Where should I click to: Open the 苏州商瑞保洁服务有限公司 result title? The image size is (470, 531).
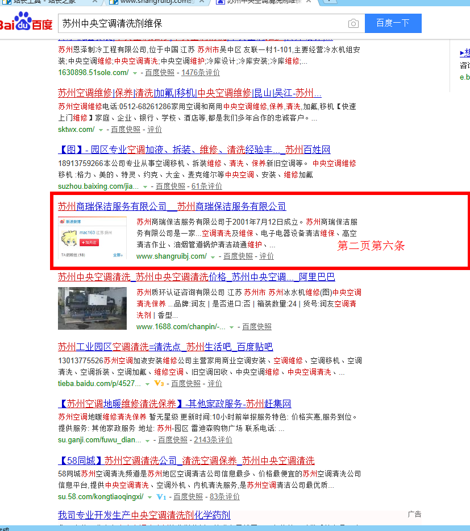[172, 206]
